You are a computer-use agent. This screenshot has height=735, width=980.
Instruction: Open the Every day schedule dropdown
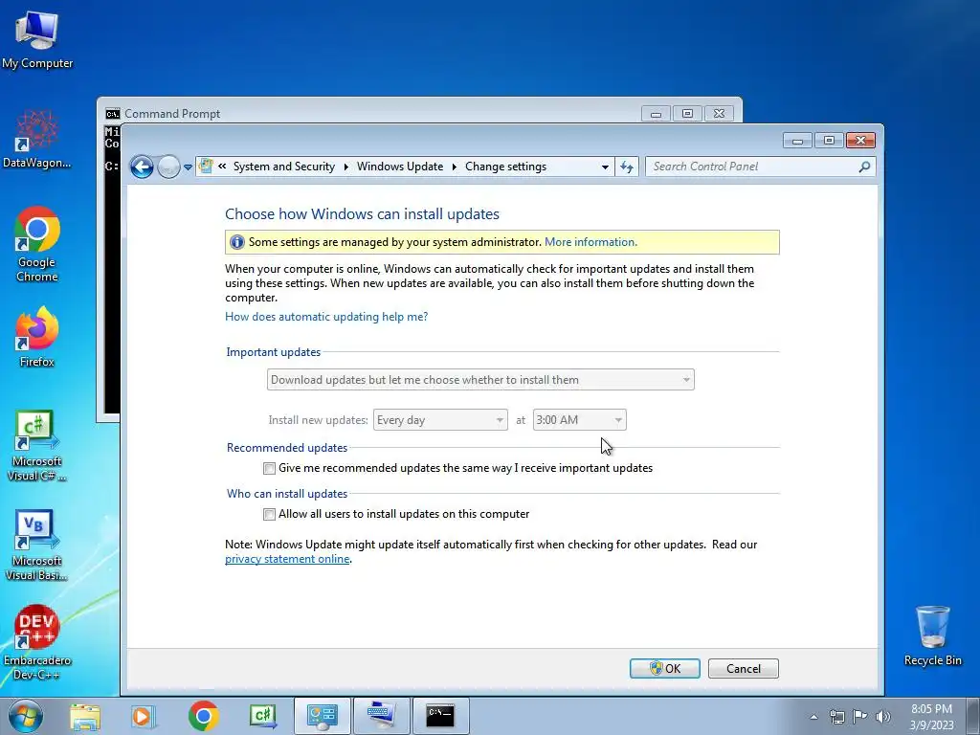tap(440, 420)
